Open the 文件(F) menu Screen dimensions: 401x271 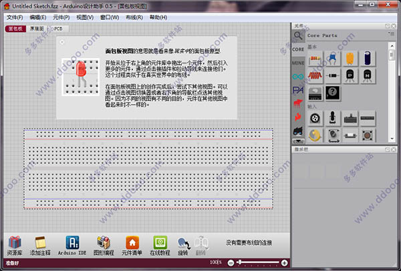tap(15, 17)
